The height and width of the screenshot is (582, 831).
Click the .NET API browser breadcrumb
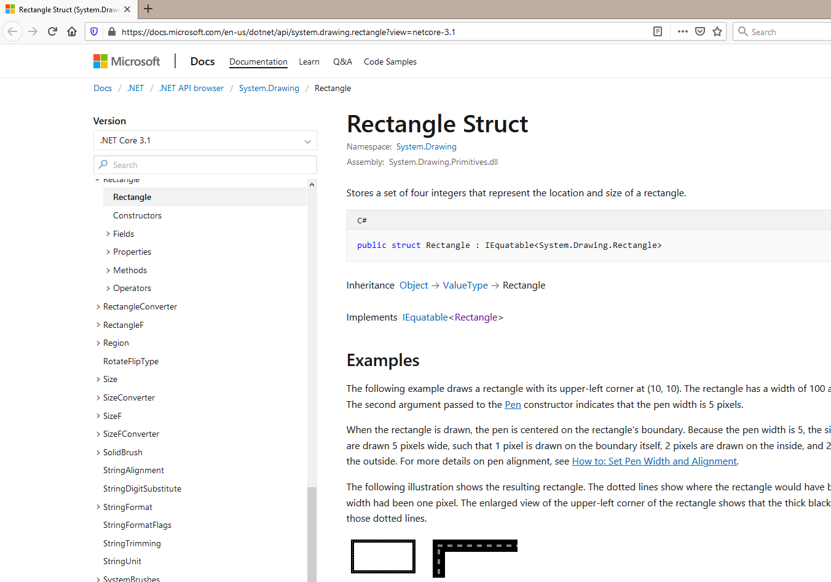(191, 88)
